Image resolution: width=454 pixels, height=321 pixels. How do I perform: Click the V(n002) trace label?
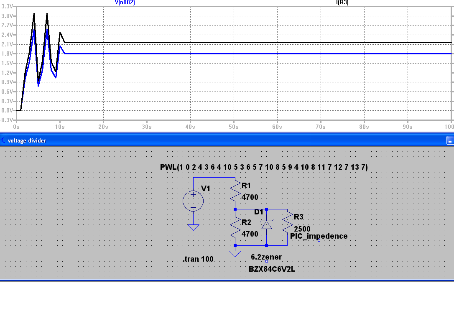(125, 3)
